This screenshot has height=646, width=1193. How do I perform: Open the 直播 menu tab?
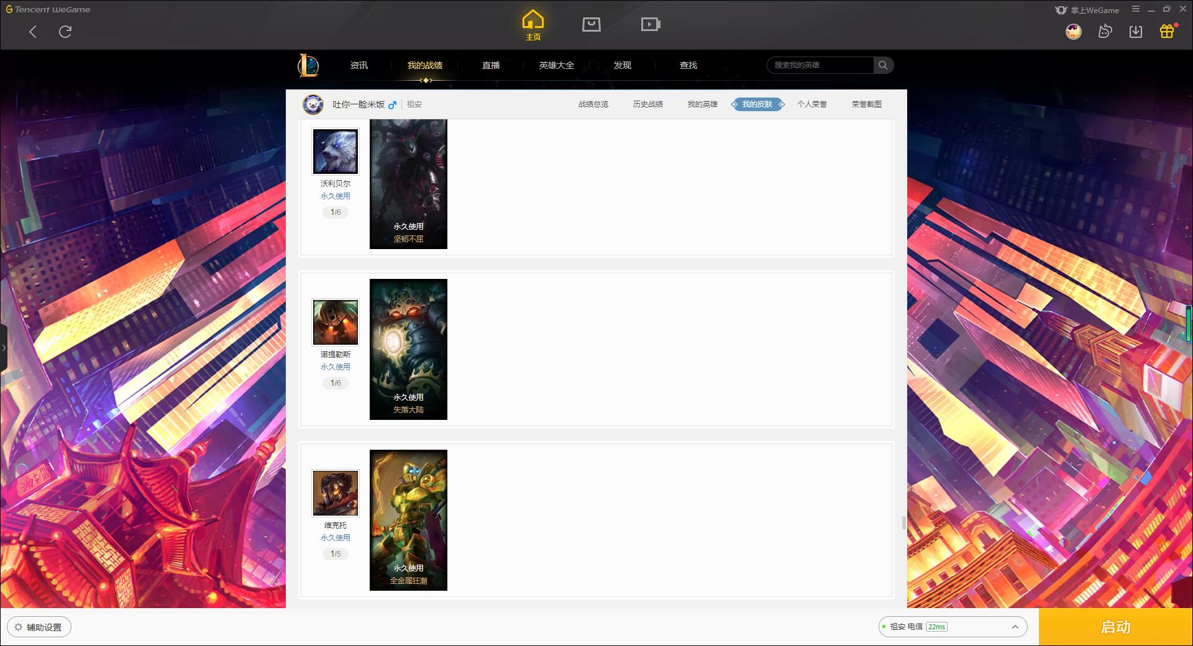tap(491, 65)
